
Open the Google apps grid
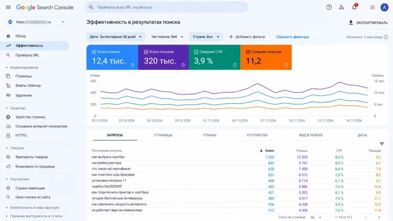coord(372,7)
